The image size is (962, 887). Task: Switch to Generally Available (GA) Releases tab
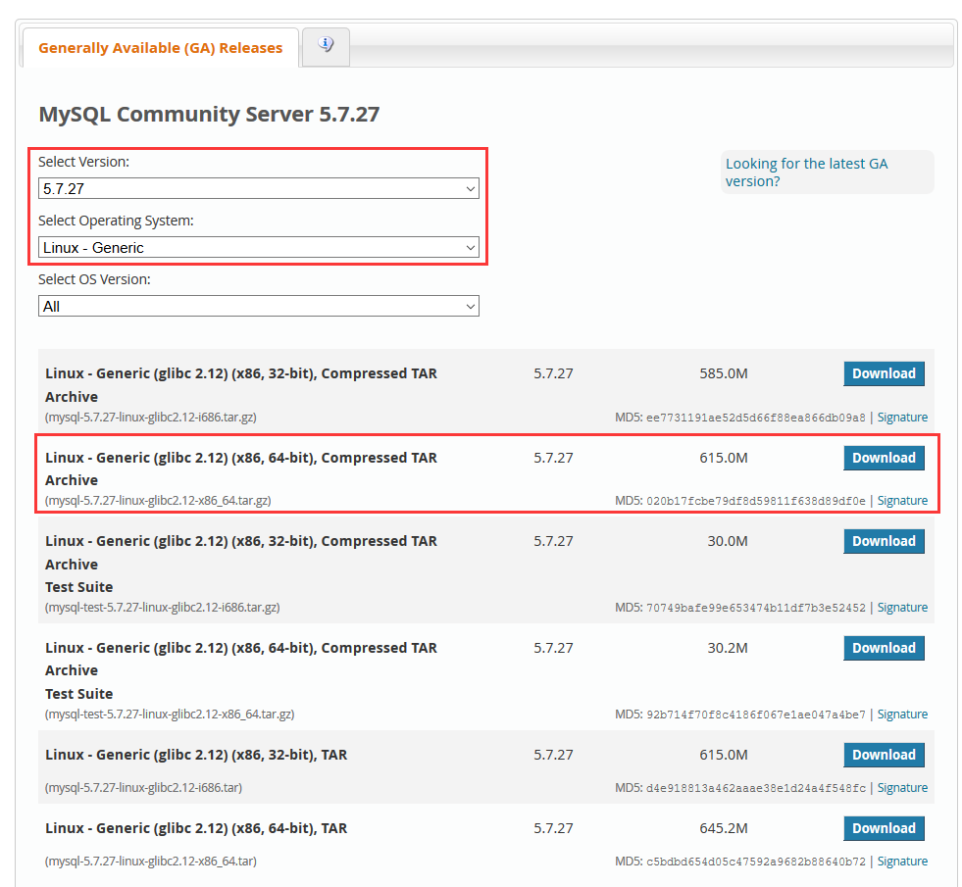(x=160, y=47)
